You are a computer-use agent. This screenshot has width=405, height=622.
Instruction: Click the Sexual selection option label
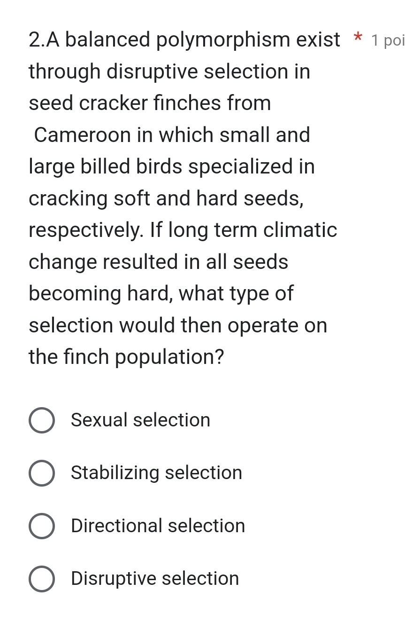coord(140,420)
